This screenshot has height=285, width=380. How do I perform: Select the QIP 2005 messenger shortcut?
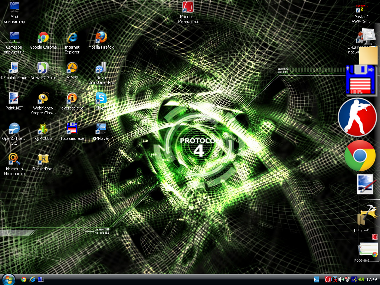[x=43, y=129]
